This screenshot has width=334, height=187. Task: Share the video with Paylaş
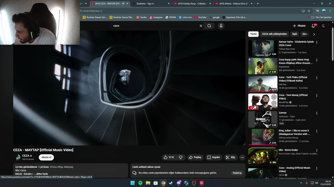[195, 157]
